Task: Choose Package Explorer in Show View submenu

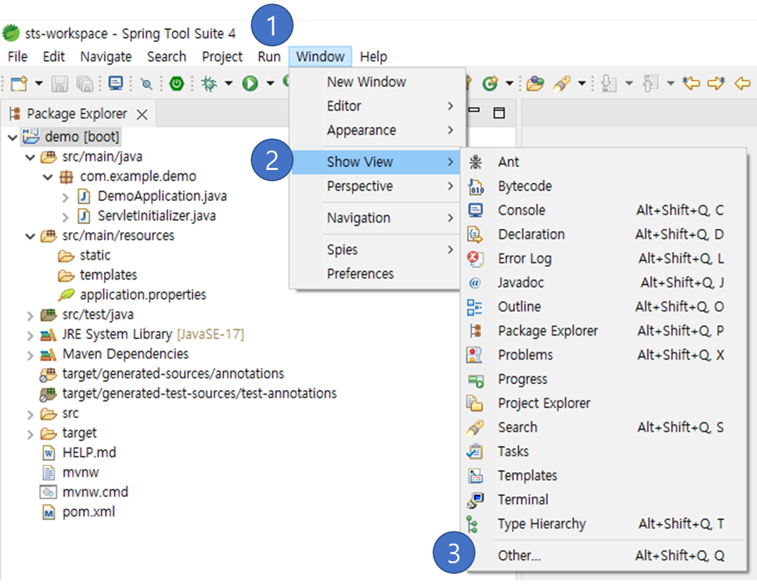Action: point(603,331)
